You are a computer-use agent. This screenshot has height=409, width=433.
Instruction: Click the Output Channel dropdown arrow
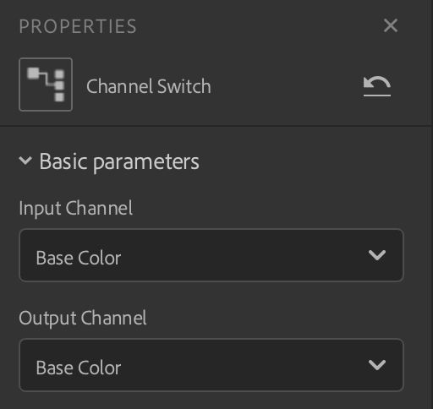point(377,365)
